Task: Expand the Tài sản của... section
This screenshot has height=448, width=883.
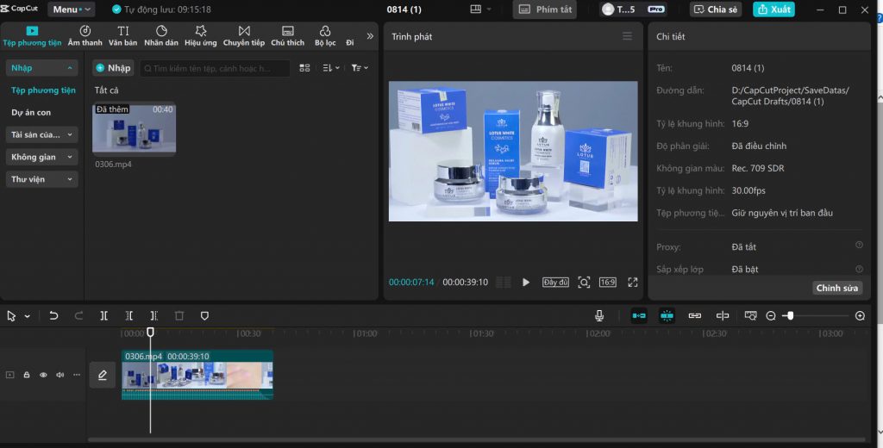Action: click(x=41, y=134)
